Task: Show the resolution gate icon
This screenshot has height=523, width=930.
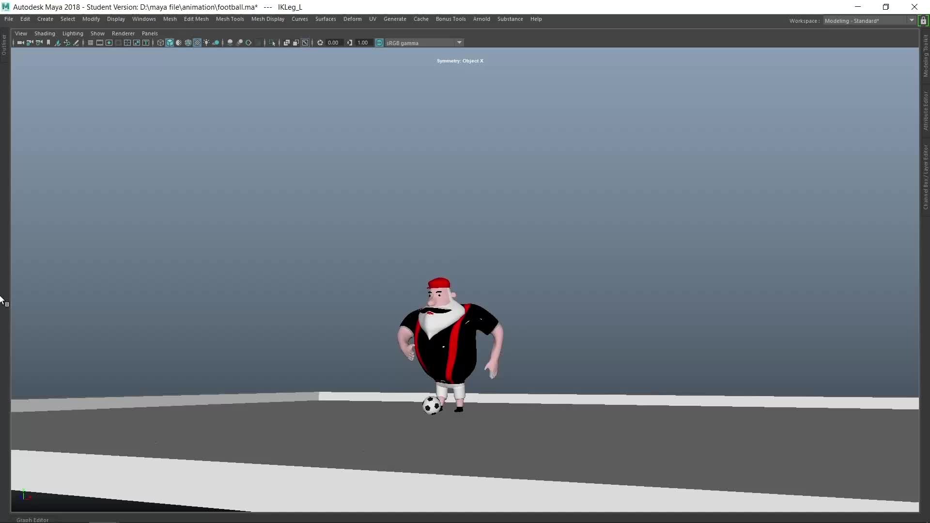Action: point(109,43)
